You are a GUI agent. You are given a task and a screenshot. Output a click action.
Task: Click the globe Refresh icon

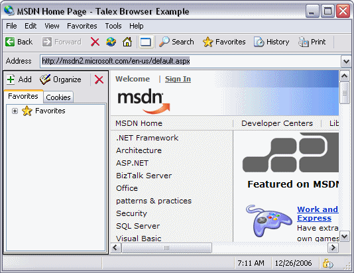coord(111,42)
